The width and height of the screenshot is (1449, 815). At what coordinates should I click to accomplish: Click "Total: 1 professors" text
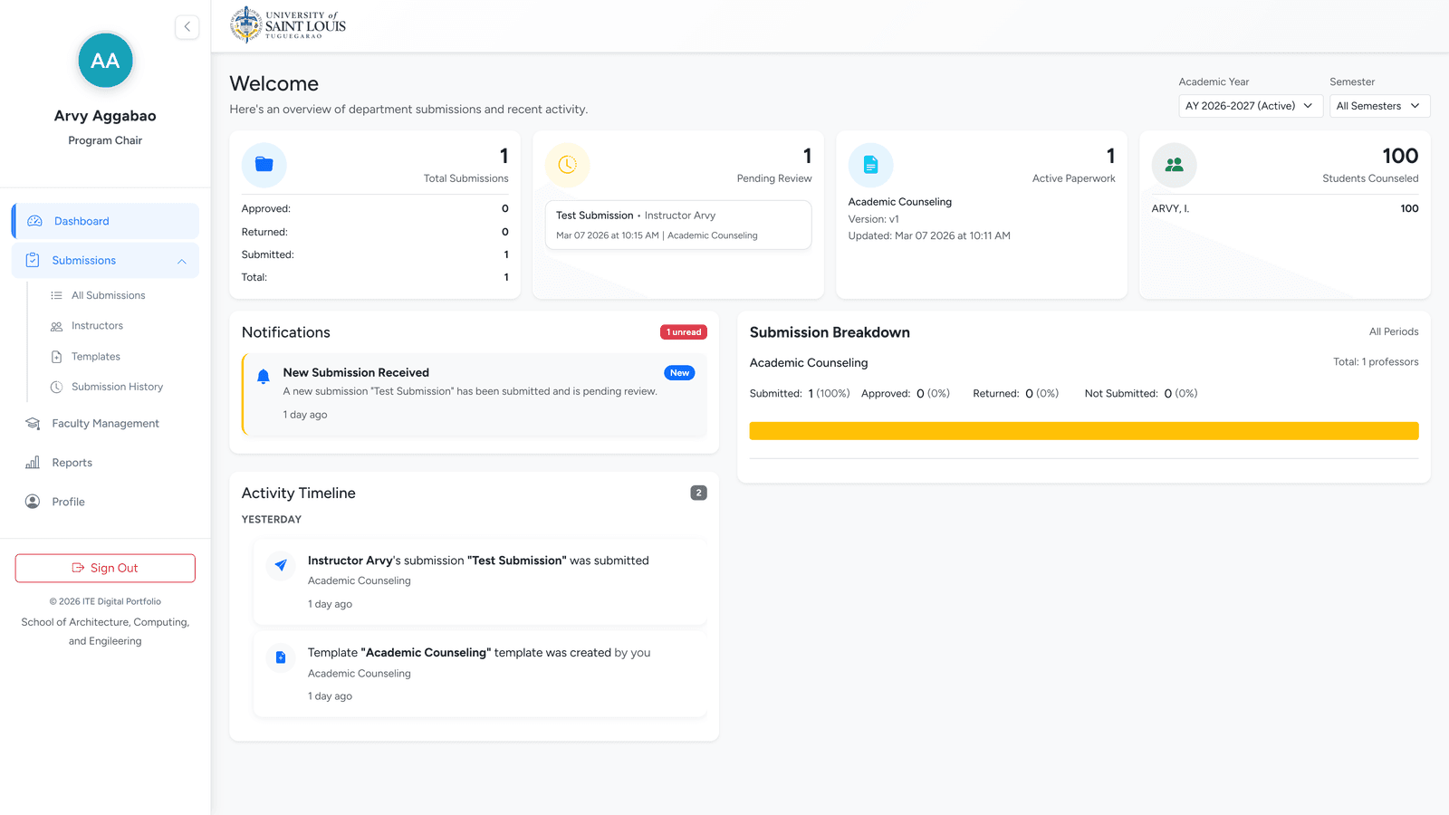pos(1376,362)
